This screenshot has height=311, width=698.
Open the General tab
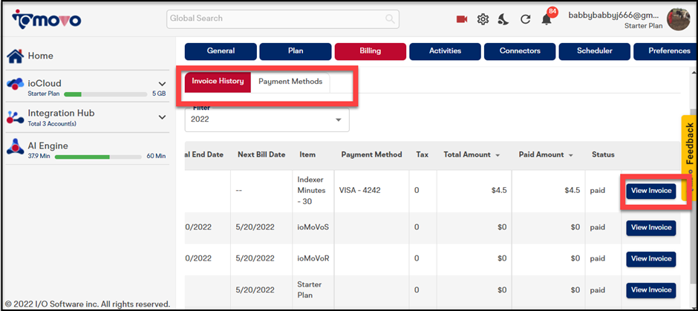[x=221, y=51]
